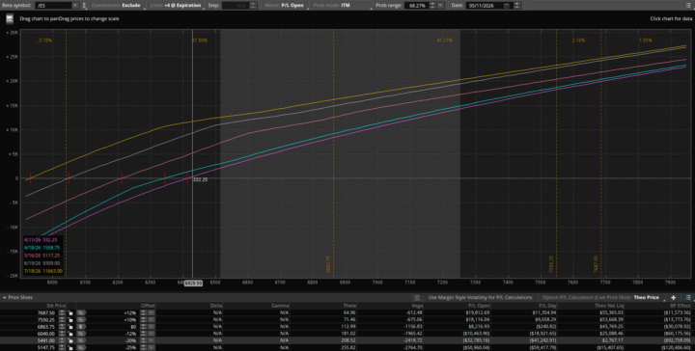Collapse the Price Slices section
The height and width of the screenshot is (351, 695).
click(5, 297)
